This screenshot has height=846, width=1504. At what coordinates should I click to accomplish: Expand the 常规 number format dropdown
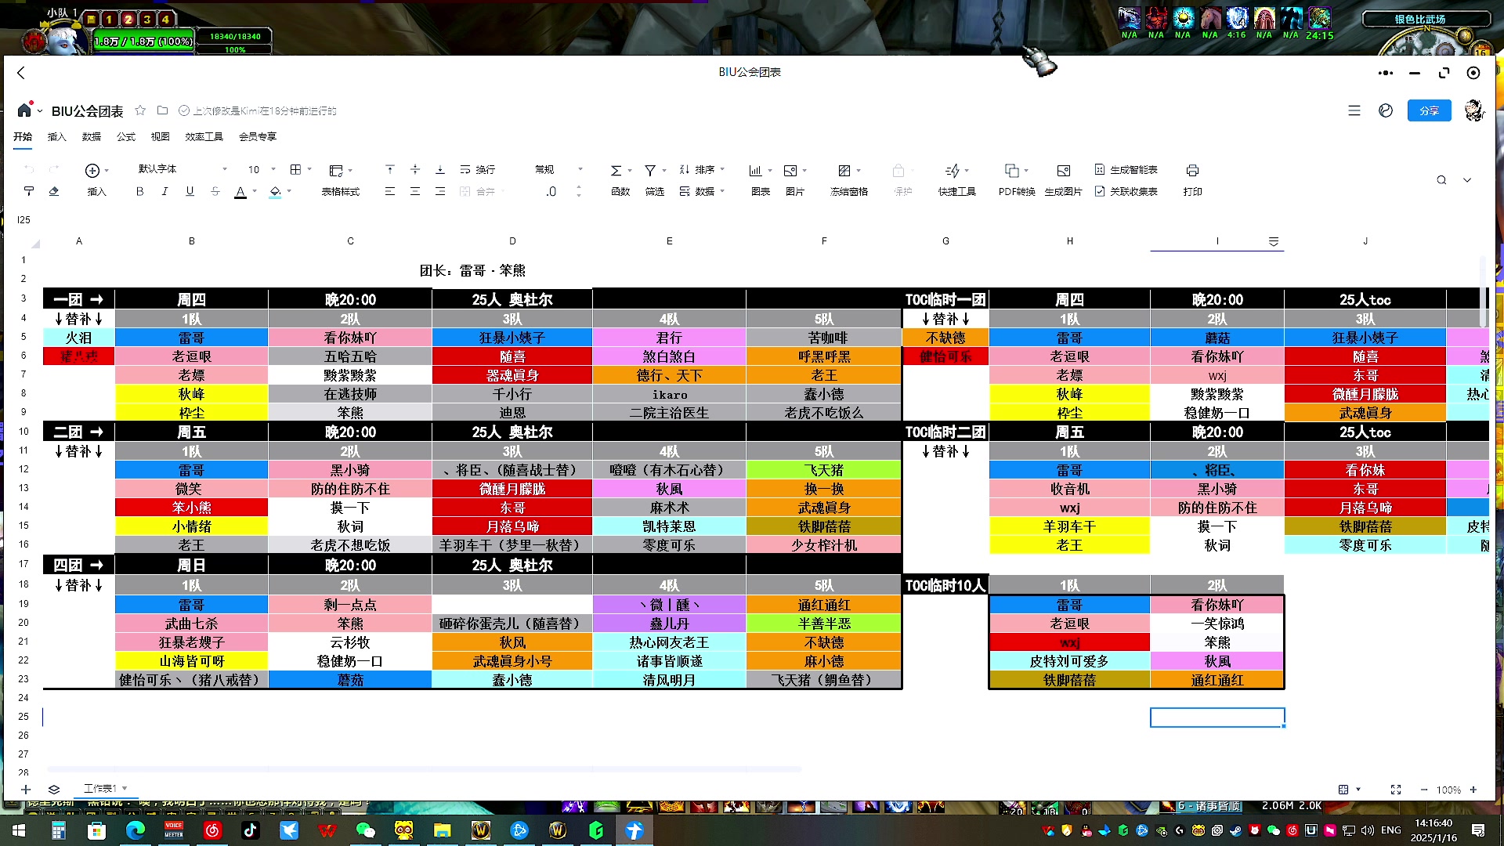[x=580, y=169]
